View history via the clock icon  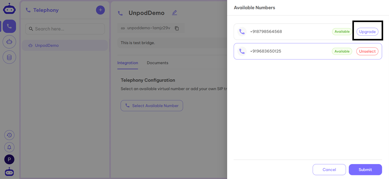(9, 135)
